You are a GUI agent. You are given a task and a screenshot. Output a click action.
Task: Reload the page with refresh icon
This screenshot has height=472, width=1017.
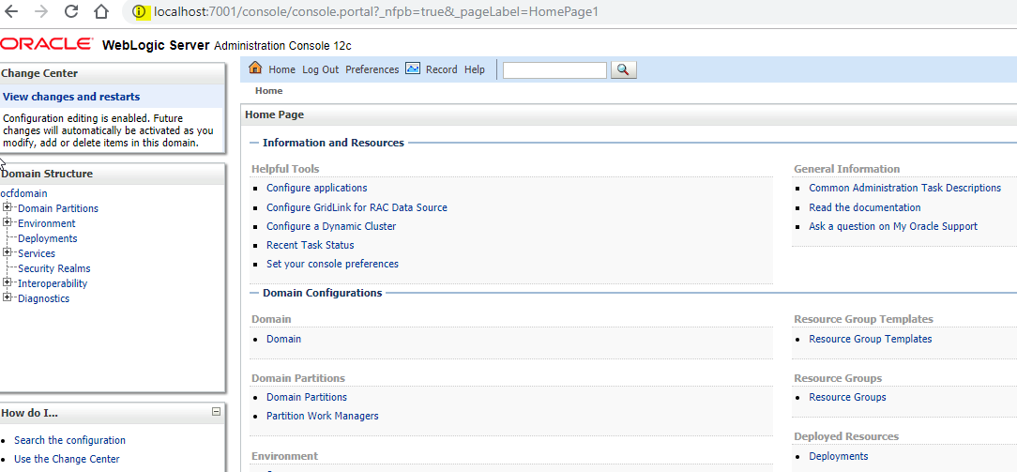pyautogui.click(x=70, y=11)
